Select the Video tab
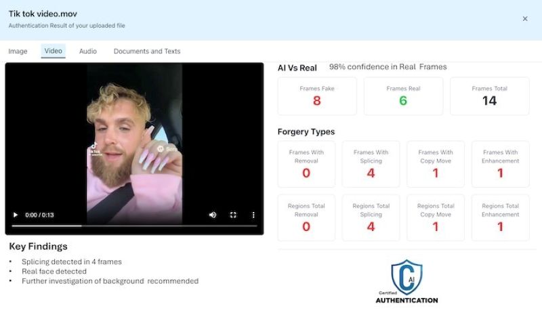Viewport: 542px width, 317px height. point(54,51)
